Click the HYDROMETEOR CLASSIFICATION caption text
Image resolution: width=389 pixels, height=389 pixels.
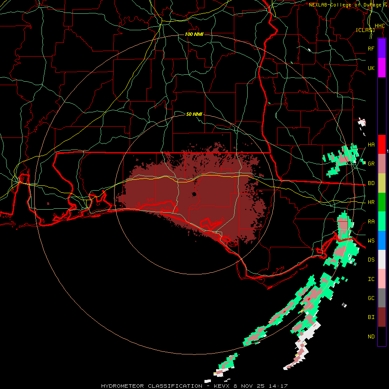152,386
